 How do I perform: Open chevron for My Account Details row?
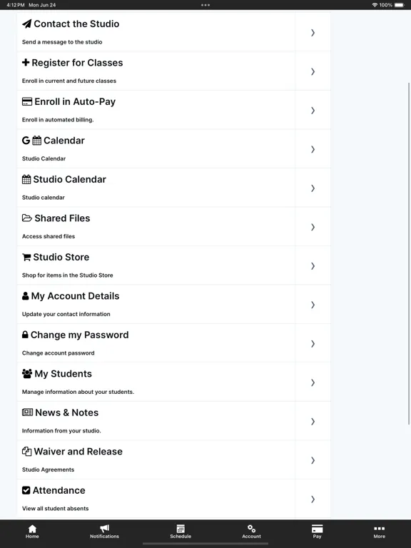coord(313,305)
